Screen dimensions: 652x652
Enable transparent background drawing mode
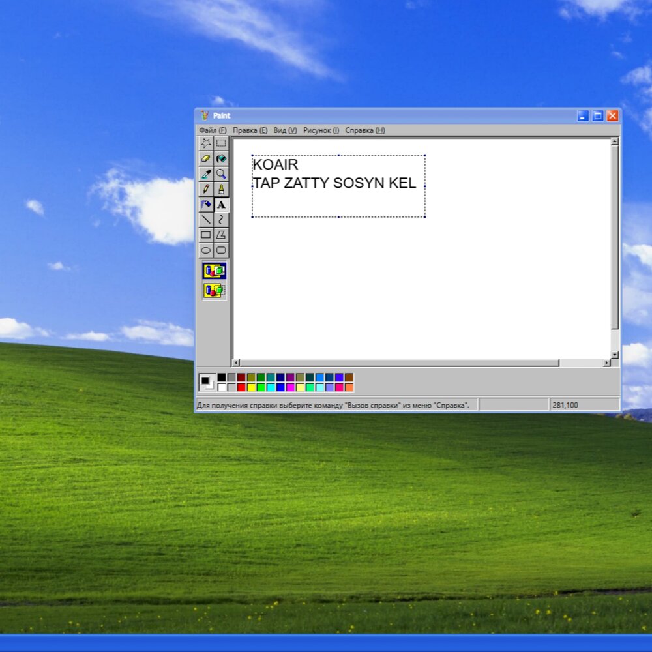pos(214,291)
